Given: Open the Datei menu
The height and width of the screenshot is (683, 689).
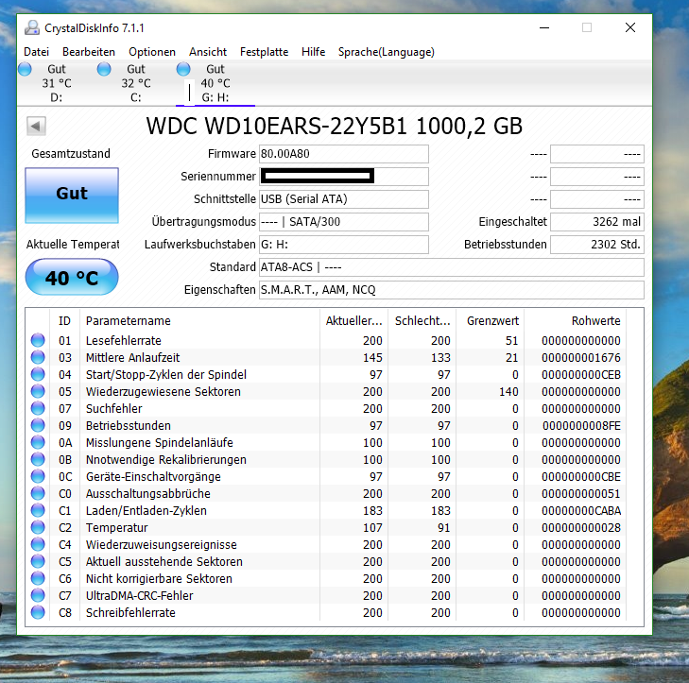Looking at the screenshot, I should click(37, 52).
